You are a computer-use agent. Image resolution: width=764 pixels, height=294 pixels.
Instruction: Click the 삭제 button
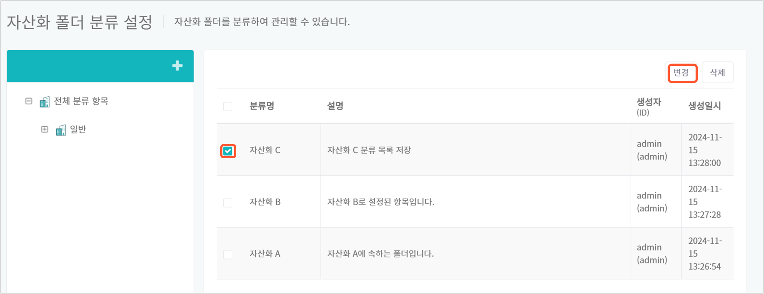tap(718, 73)
